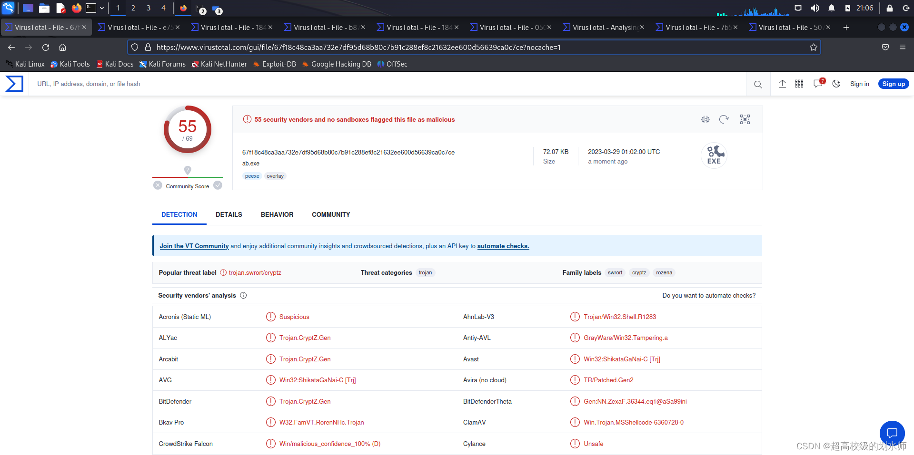Select the BEHAVIOR tab

(x=277, y=214)
